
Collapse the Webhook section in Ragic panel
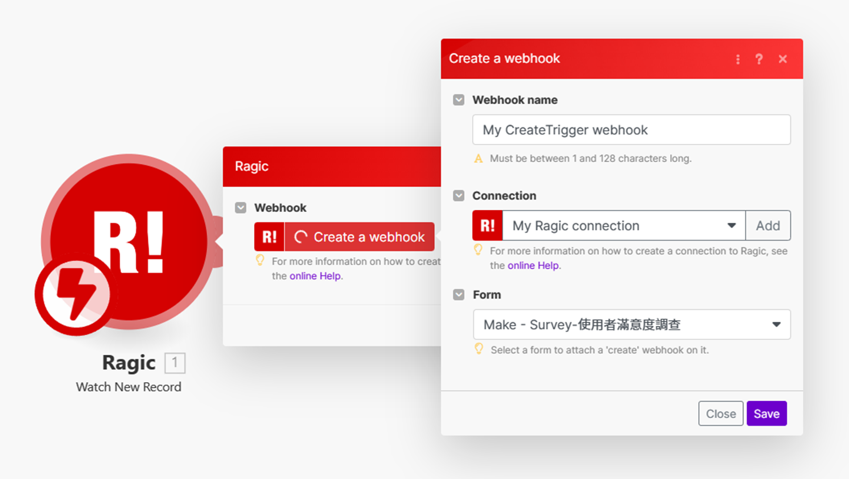241,208
